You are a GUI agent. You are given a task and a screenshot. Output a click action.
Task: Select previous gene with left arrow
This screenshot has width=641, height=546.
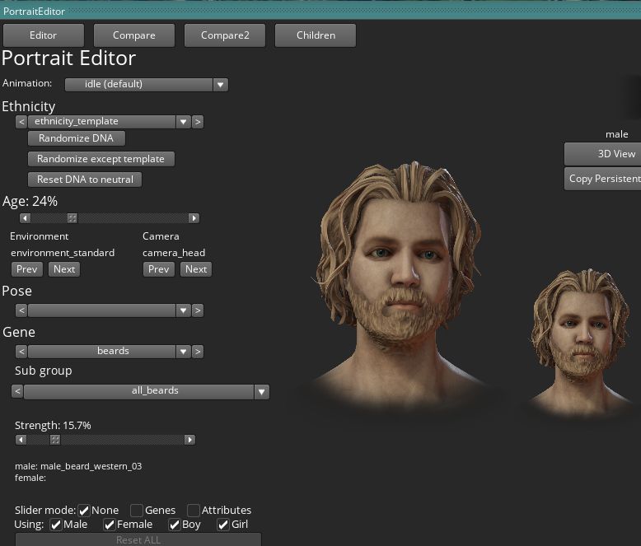(21, 352)
